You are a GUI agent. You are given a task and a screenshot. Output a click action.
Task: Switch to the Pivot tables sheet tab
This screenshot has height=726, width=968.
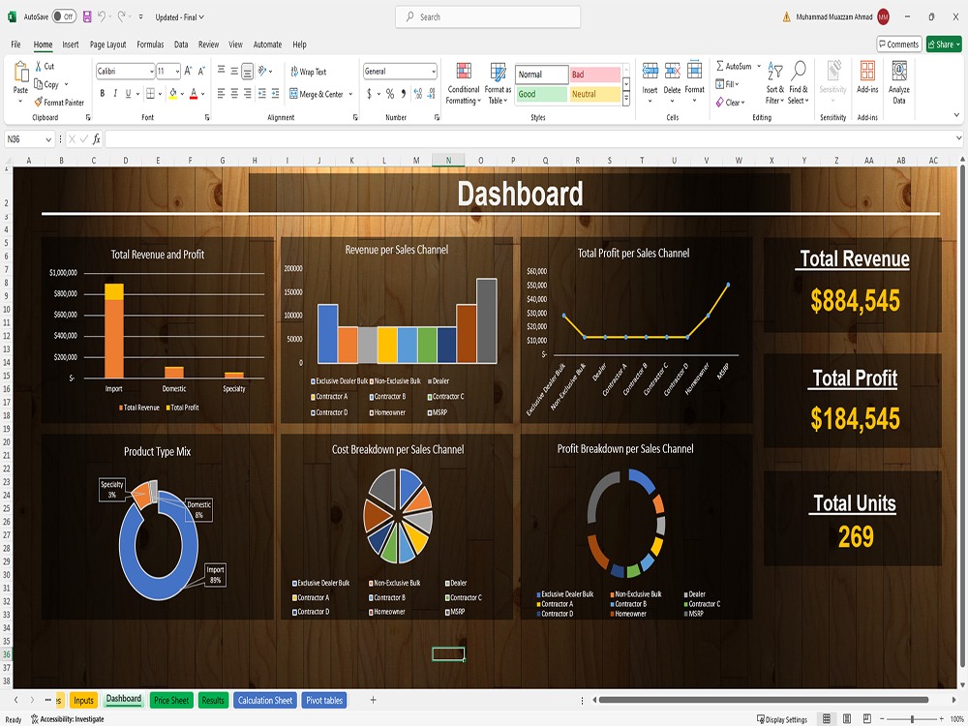click(x=324, y=700)
